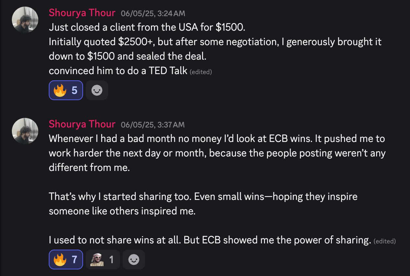This screenshot has height=276, width=410.
Task: Click the text 'someone like others inspired me'
Action: pyautogui.click(x=122, y=211)
